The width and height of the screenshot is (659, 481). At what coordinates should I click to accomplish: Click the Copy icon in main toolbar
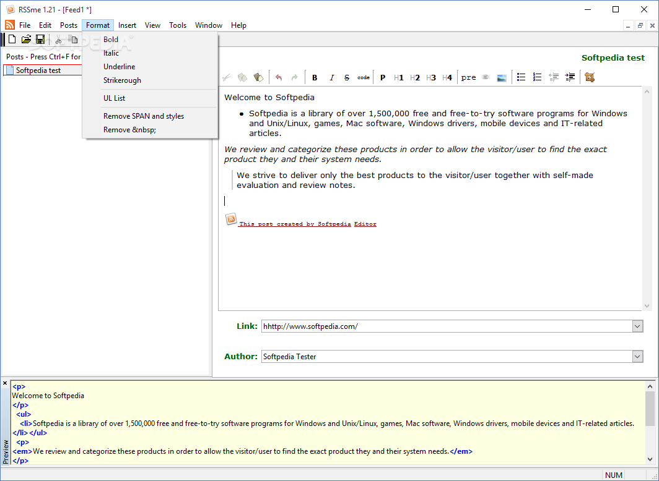pos(74,40)
